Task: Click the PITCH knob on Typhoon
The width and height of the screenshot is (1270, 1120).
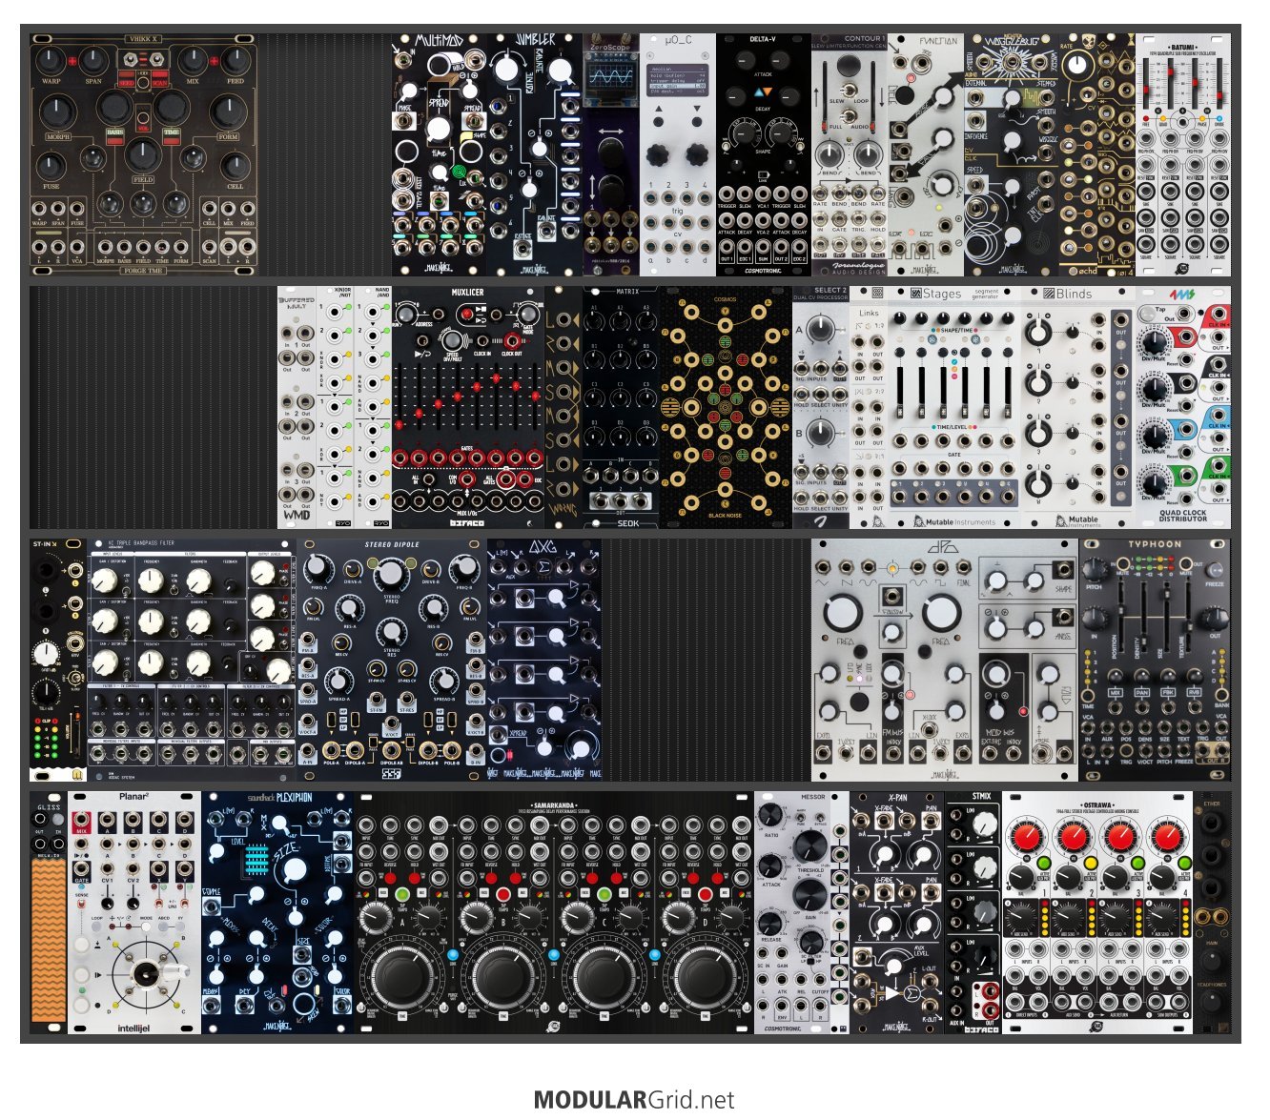Action: click(x=1093, y=571)
